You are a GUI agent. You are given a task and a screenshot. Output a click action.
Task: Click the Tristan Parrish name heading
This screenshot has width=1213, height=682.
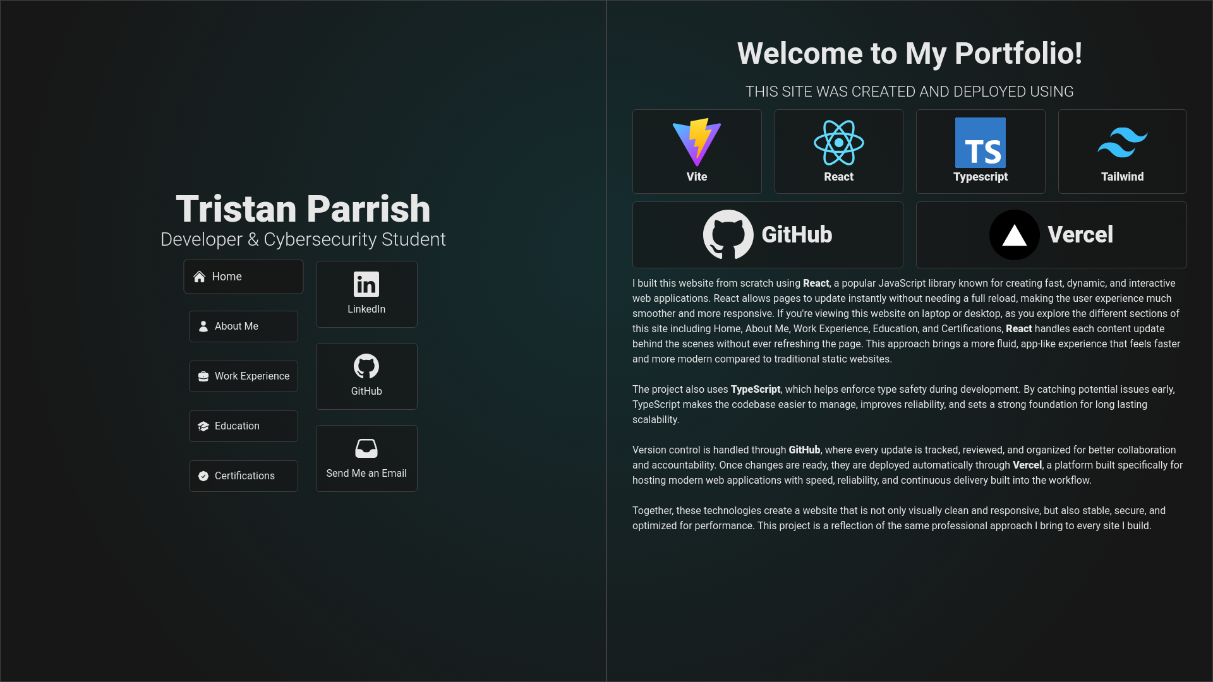303,208
